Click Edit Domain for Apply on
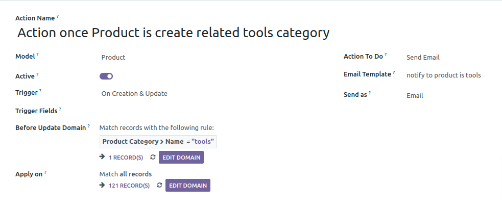Screen dimensions: 502x209 188,186
